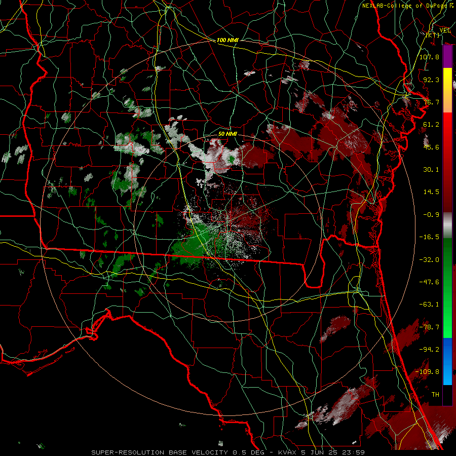Select the 76.7 scale value
The height and width of the screenshot is (456, 456).
point(431,102)
